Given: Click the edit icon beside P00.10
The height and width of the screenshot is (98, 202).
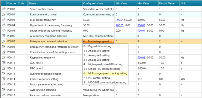Looking at the screenshot, I should (4, 58).
